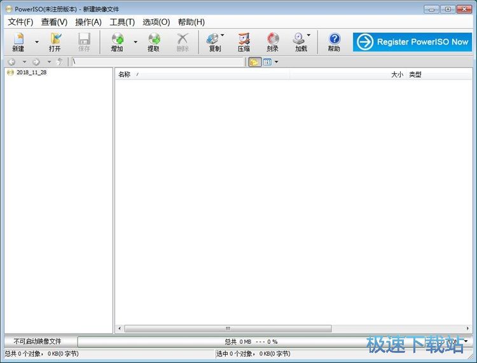Click the 加载 (Mount) toolbar icon

(x=299, y=42)
